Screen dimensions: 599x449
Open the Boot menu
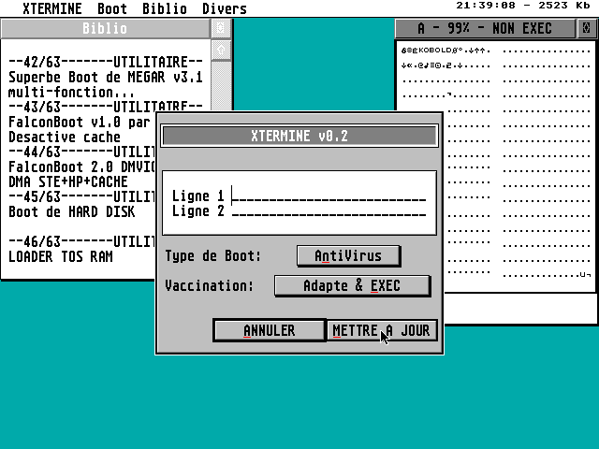[x=112, y=9]
